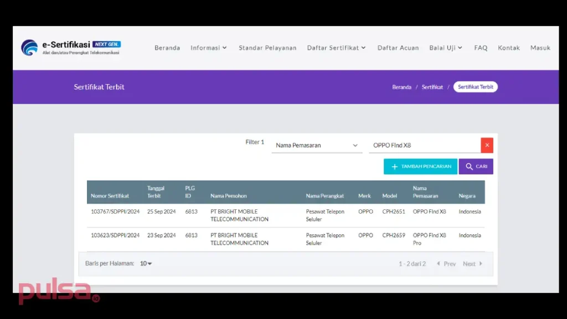Expand the Informasi dropdown menu

[x=209, y=48]
